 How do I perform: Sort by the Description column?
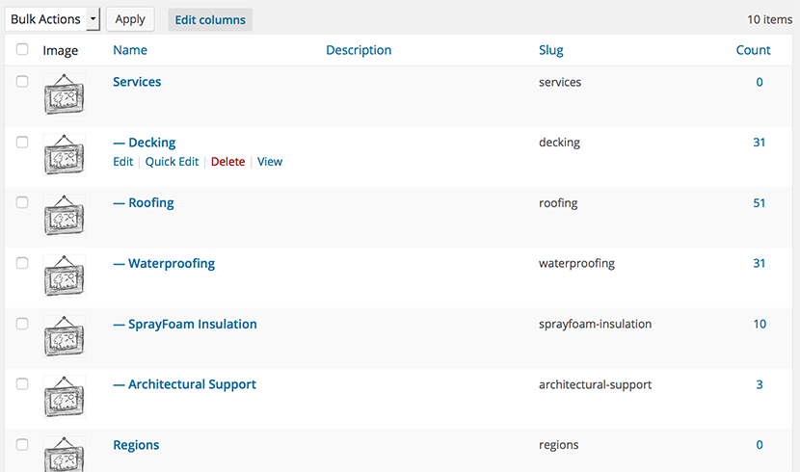coord(359,50)
